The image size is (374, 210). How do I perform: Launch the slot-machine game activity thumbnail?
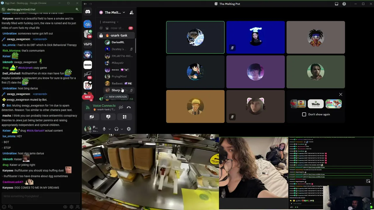(x=298, y=104)
